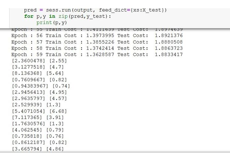This screenshot has height=163, width=230.
Task: Click Test Cost value 1.8921376
Action: (169, 36)
